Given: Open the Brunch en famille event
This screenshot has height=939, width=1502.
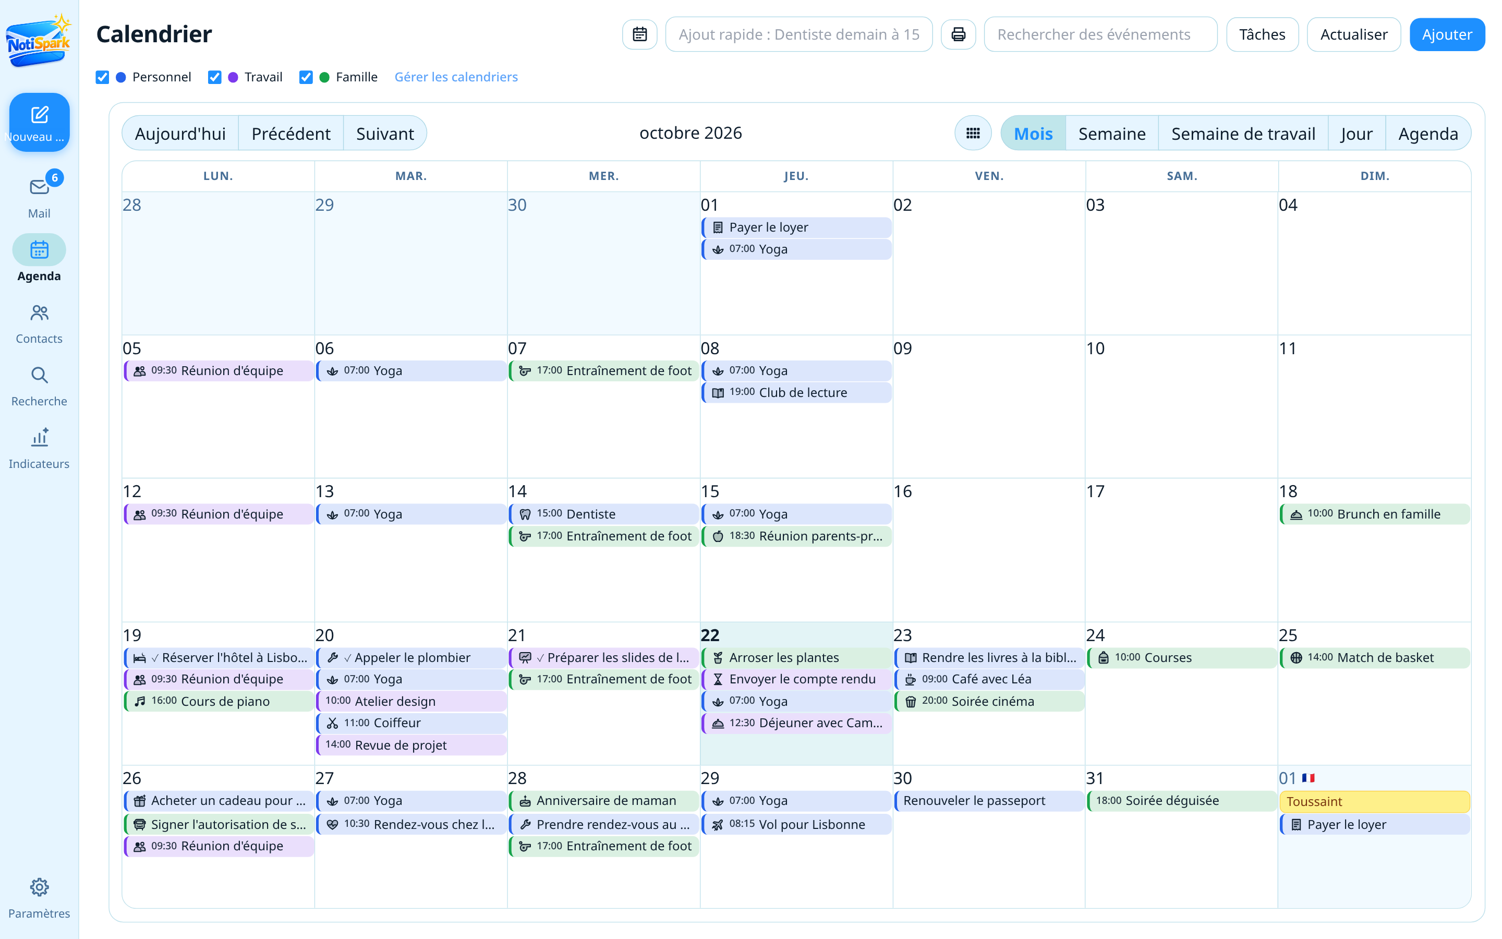Looking at the screenshot, I should pyautogui.click(x=1374, y=514).
